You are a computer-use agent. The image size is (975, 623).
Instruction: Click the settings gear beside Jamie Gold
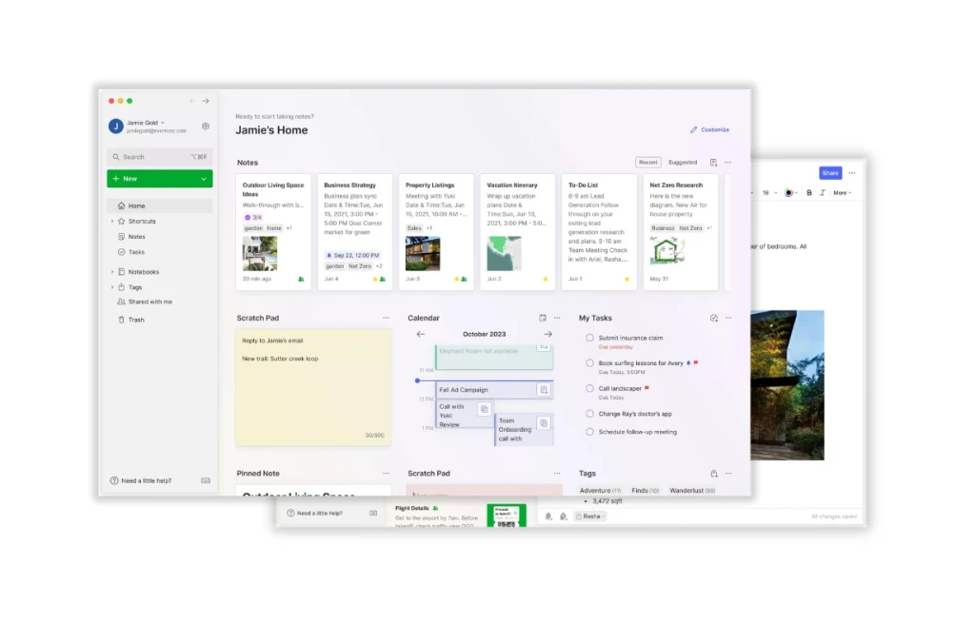click(205, 127)
